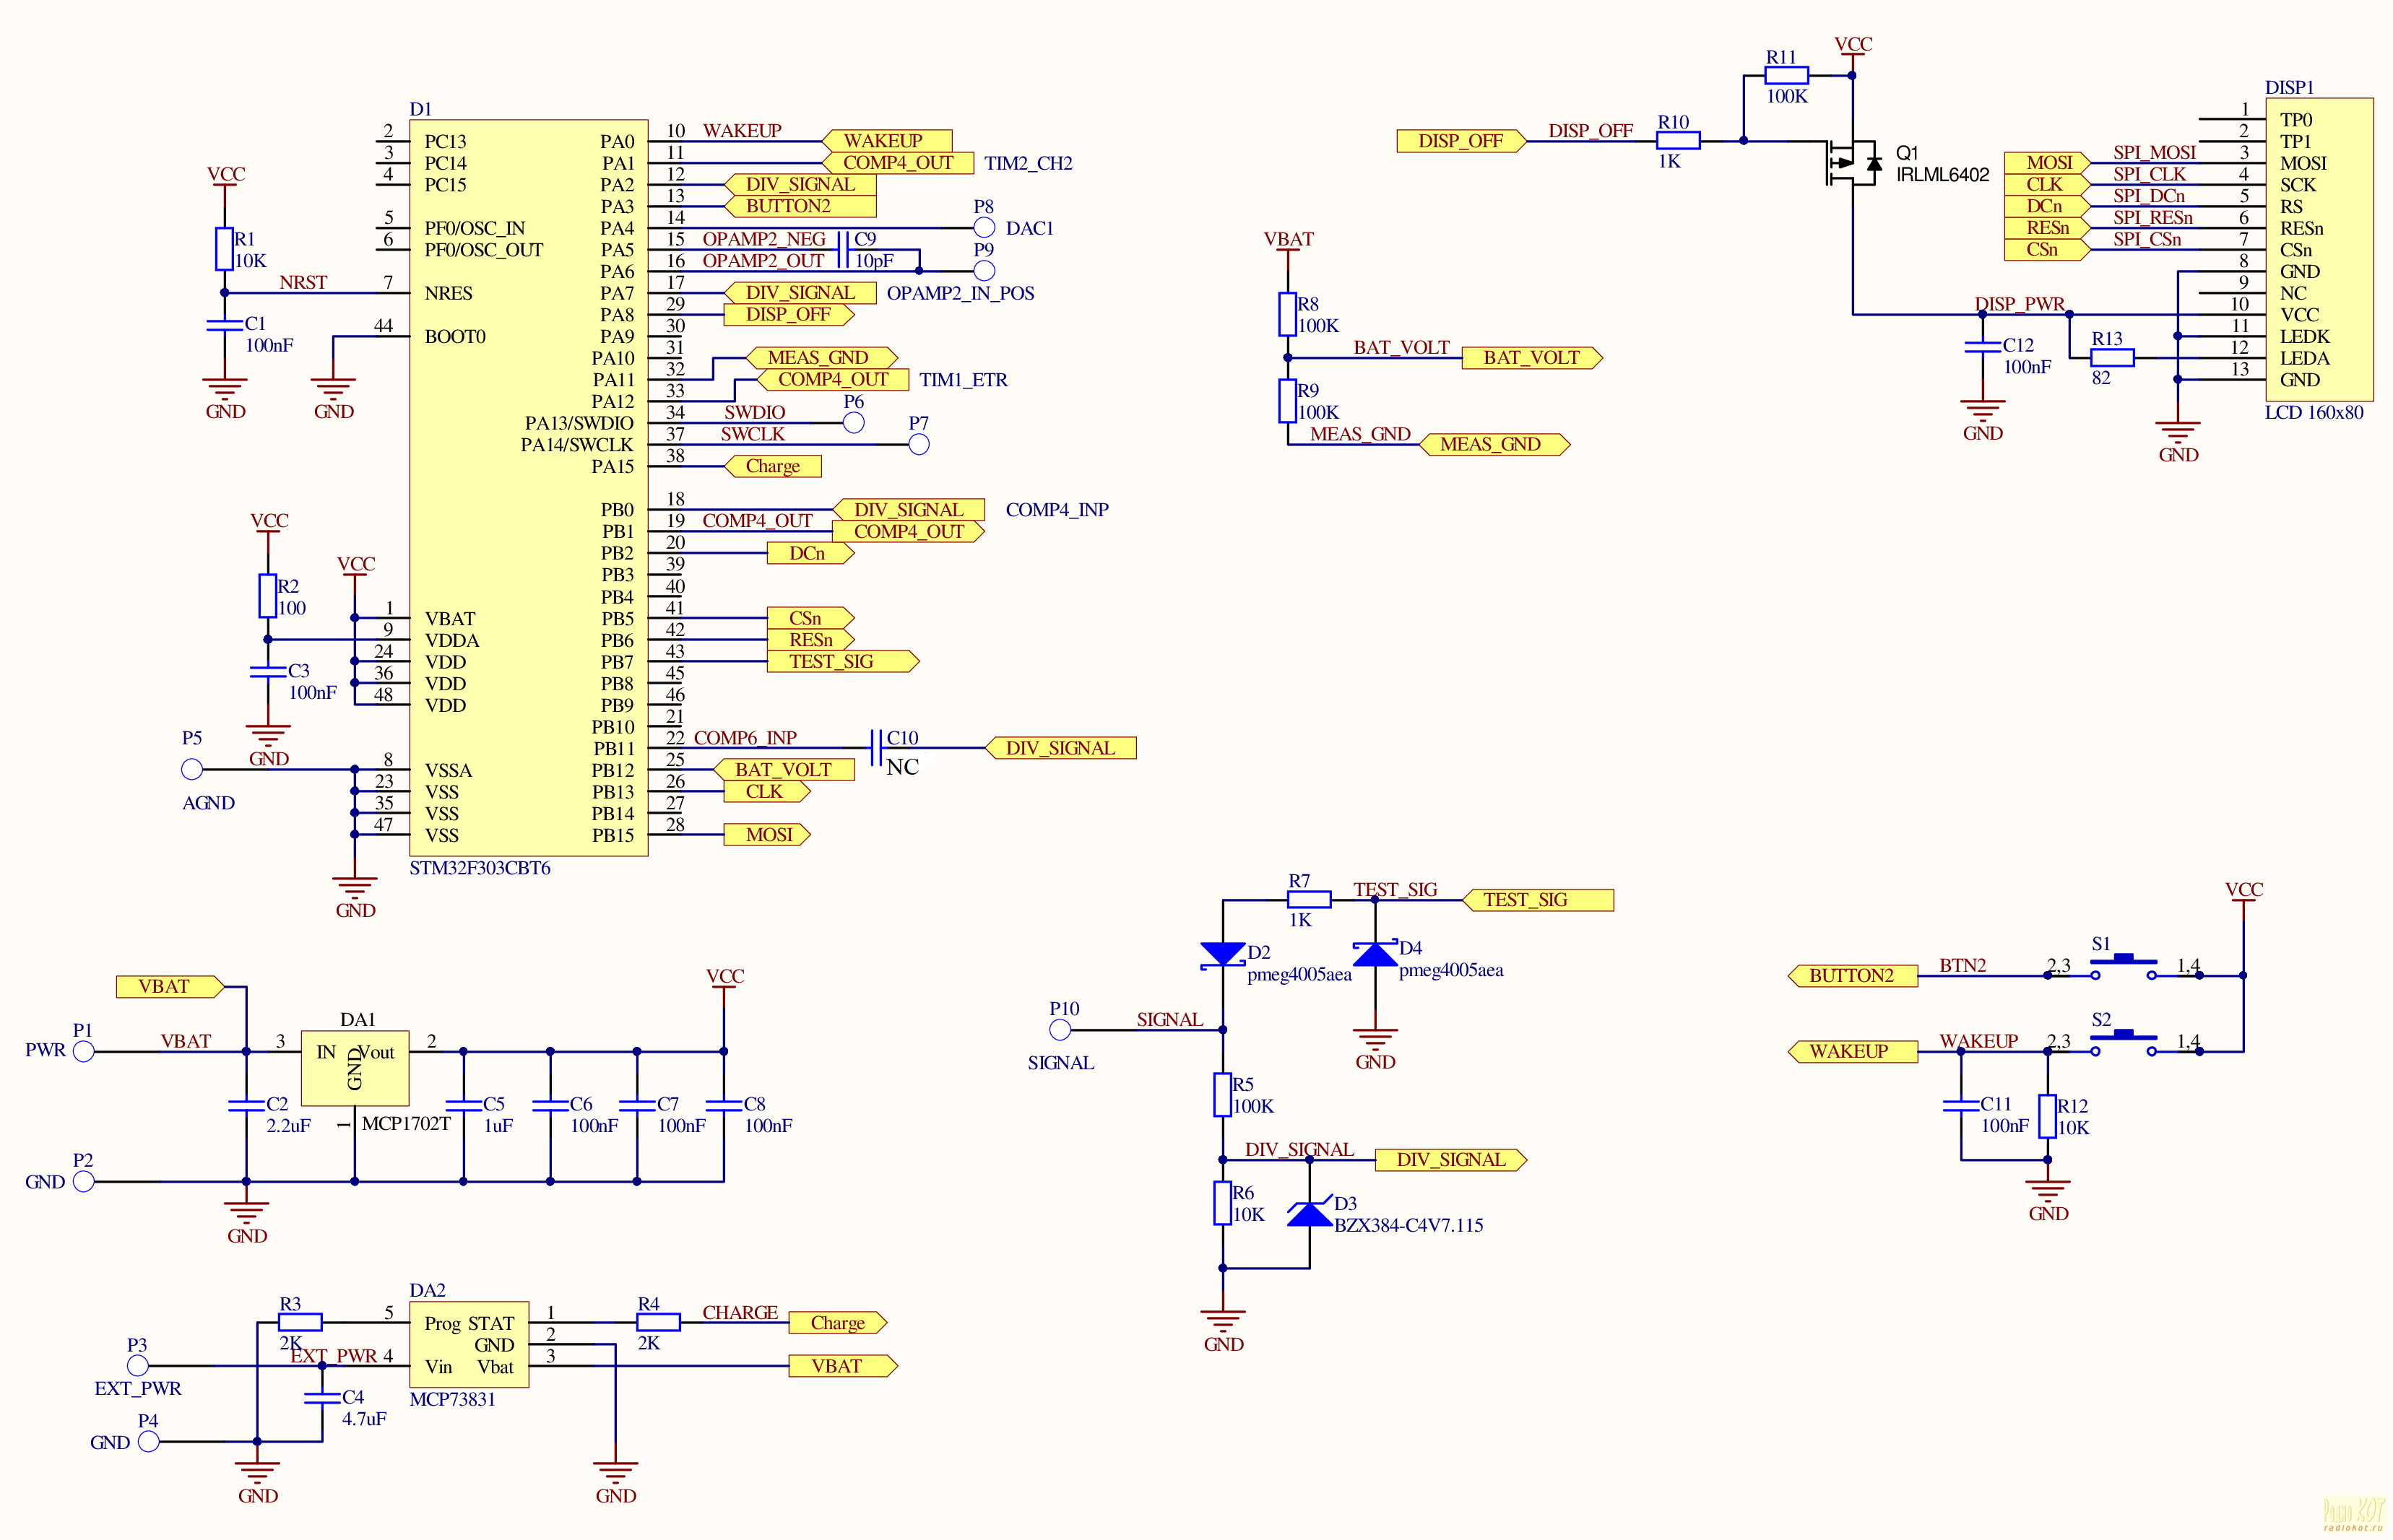Select capacitor C1 100nF symbol
The image size is (2393, 1540).
tap(224, 325)
